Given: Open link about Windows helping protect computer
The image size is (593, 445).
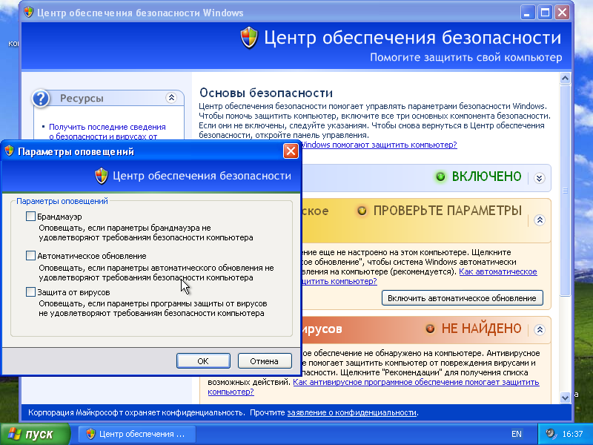Looking at the screenshot, I should 379,145.
